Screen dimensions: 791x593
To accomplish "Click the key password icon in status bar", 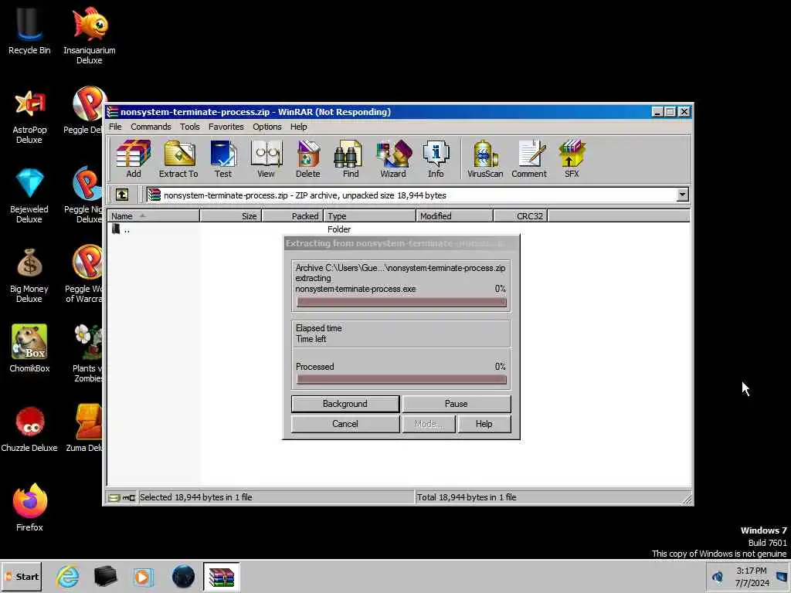I will (x=129, y=498).
